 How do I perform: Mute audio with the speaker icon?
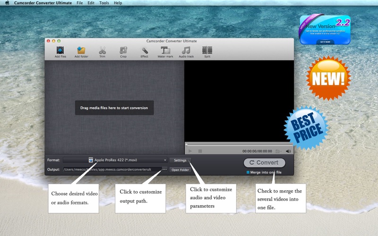[288, 151]
